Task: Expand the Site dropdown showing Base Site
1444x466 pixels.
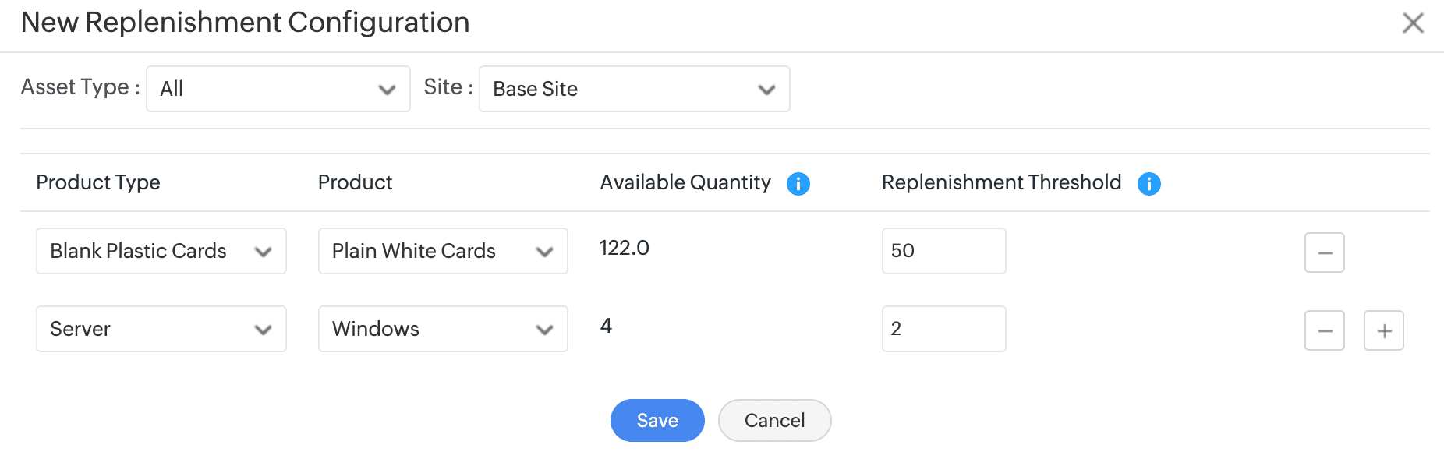Action: pyautogui.click(x=634, y=89)
